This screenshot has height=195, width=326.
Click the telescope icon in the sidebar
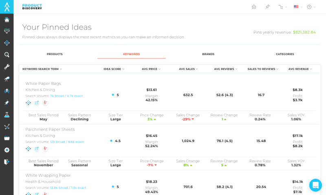pos(7,78)
